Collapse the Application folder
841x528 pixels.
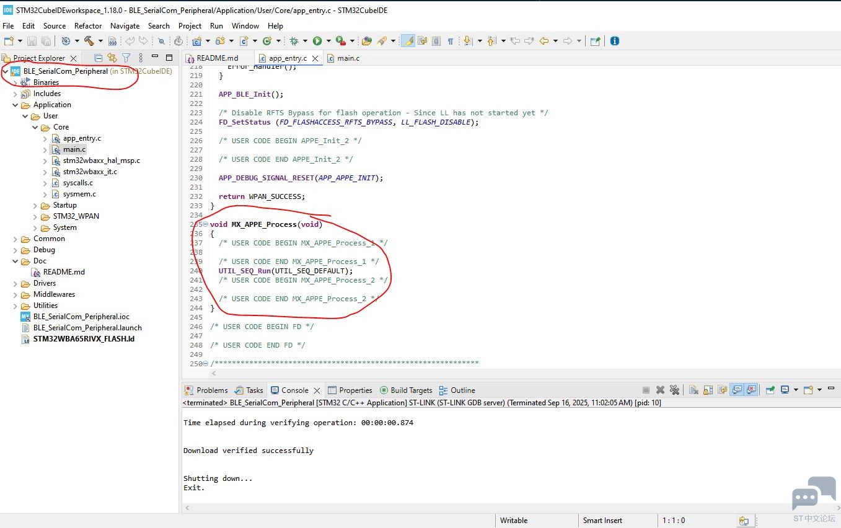(15, 105)
